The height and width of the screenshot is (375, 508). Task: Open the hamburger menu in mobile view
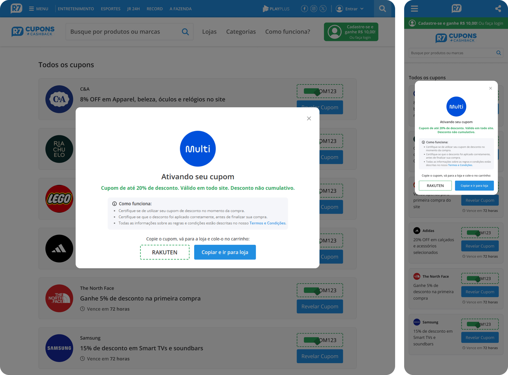pos(414,9)
